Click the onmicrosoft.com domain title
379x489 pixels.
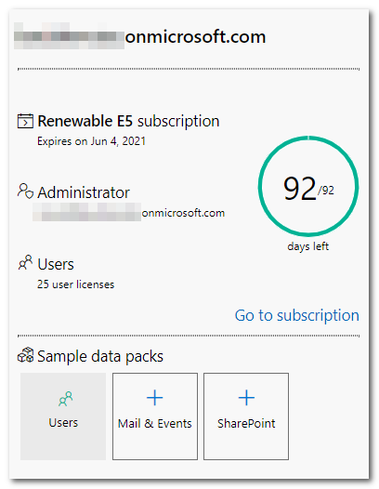[x=140, y=36]
